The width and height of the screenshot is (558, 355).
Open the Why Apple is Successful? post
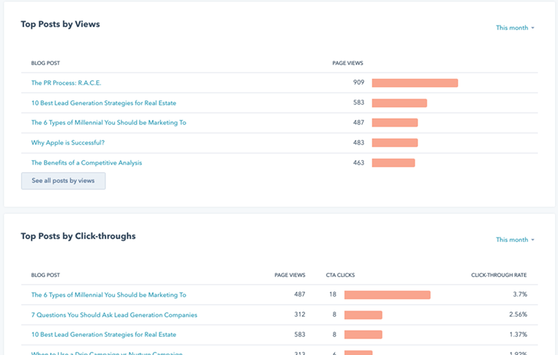point(68,142)
